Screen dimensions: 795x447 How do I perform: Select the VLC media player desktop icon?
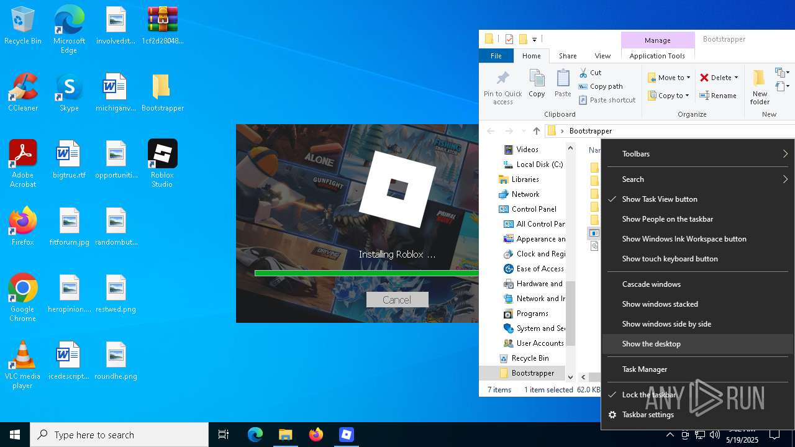tap(23, 365)
